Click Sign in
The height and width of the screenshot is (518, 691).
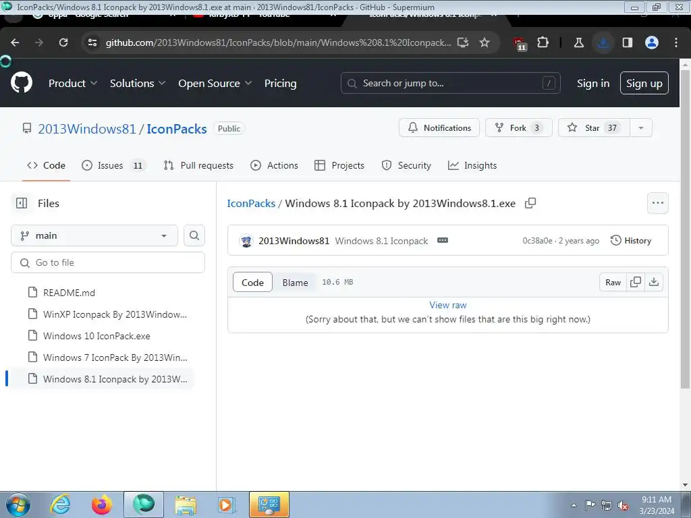[593, 83]
